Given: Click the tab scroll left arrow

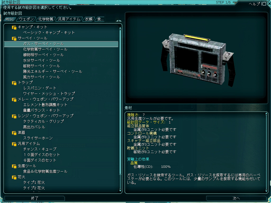Looking at the screenshot, I should point(117,21).
